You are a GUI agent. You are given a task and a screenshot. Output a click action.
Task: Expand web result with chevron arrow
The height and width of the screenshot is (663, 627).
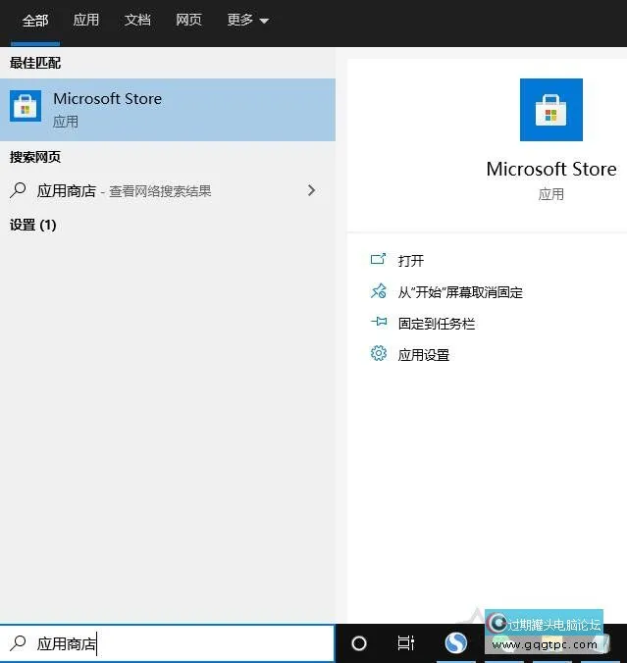click(311, 190)
